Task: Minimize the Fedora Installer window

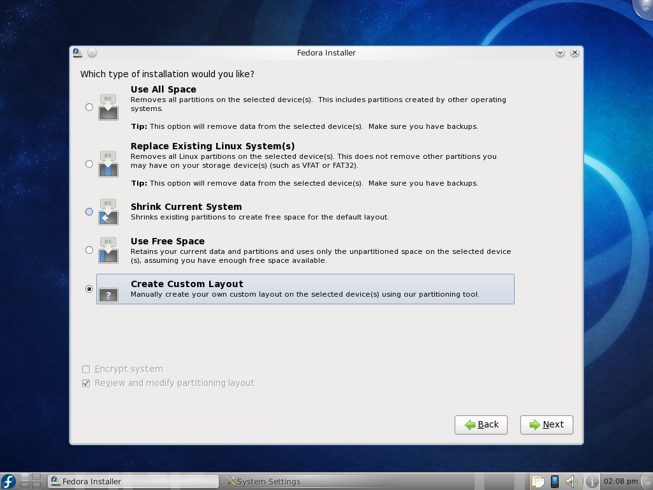Action: (x=560, y=52)
